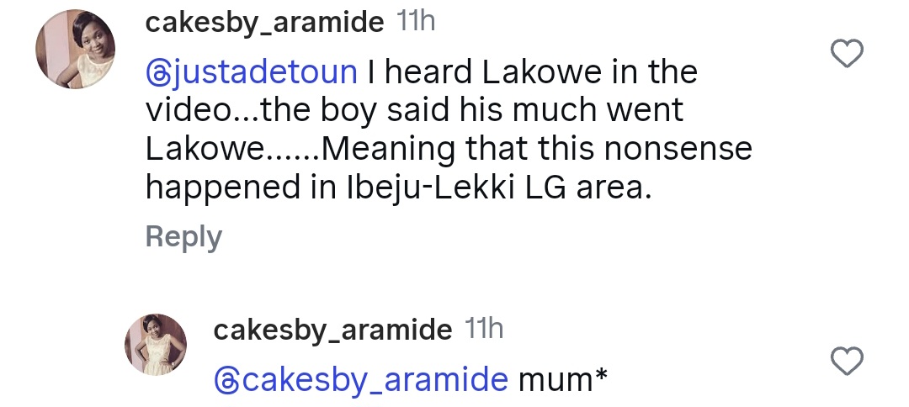Visit the blue @cakesby_aramide mention link
The width and height of the screenshot is (909, 407).
coord(362,380)
